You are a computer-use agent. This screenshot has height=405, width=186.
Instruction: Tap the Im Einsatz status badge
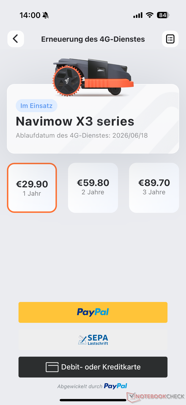coord(36,106)
